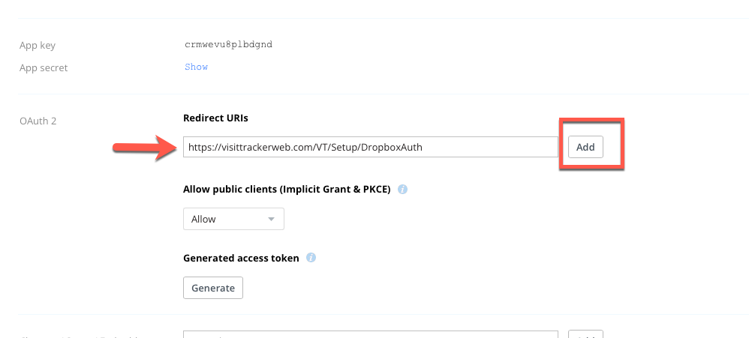Select the app key value crmwevu8plbdgnd
The width and height of the screenshot is (749, 338).
[x=228, y=45]
